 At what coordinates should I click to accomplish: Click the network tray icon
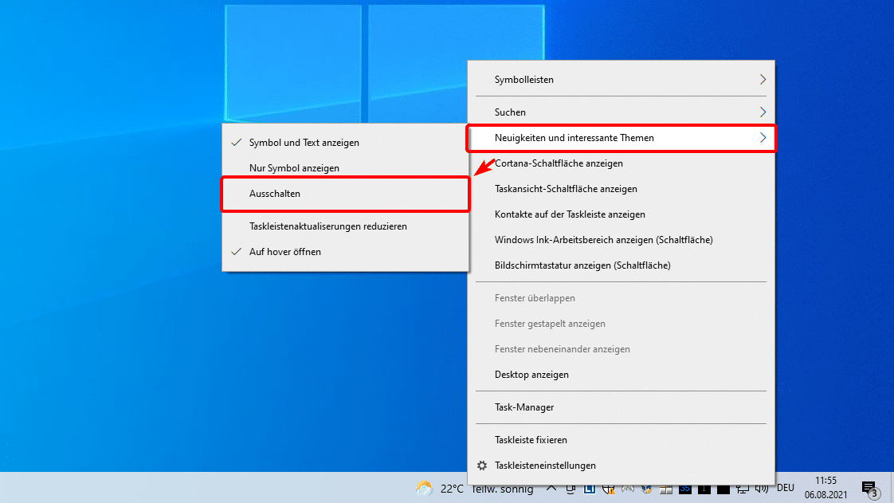point(743,488)
